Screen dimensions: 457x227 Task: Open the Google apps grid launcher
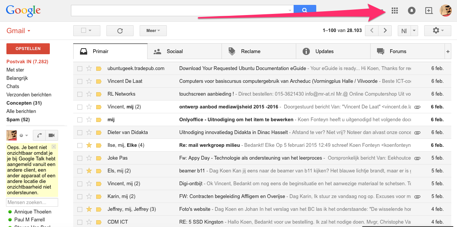395,11
